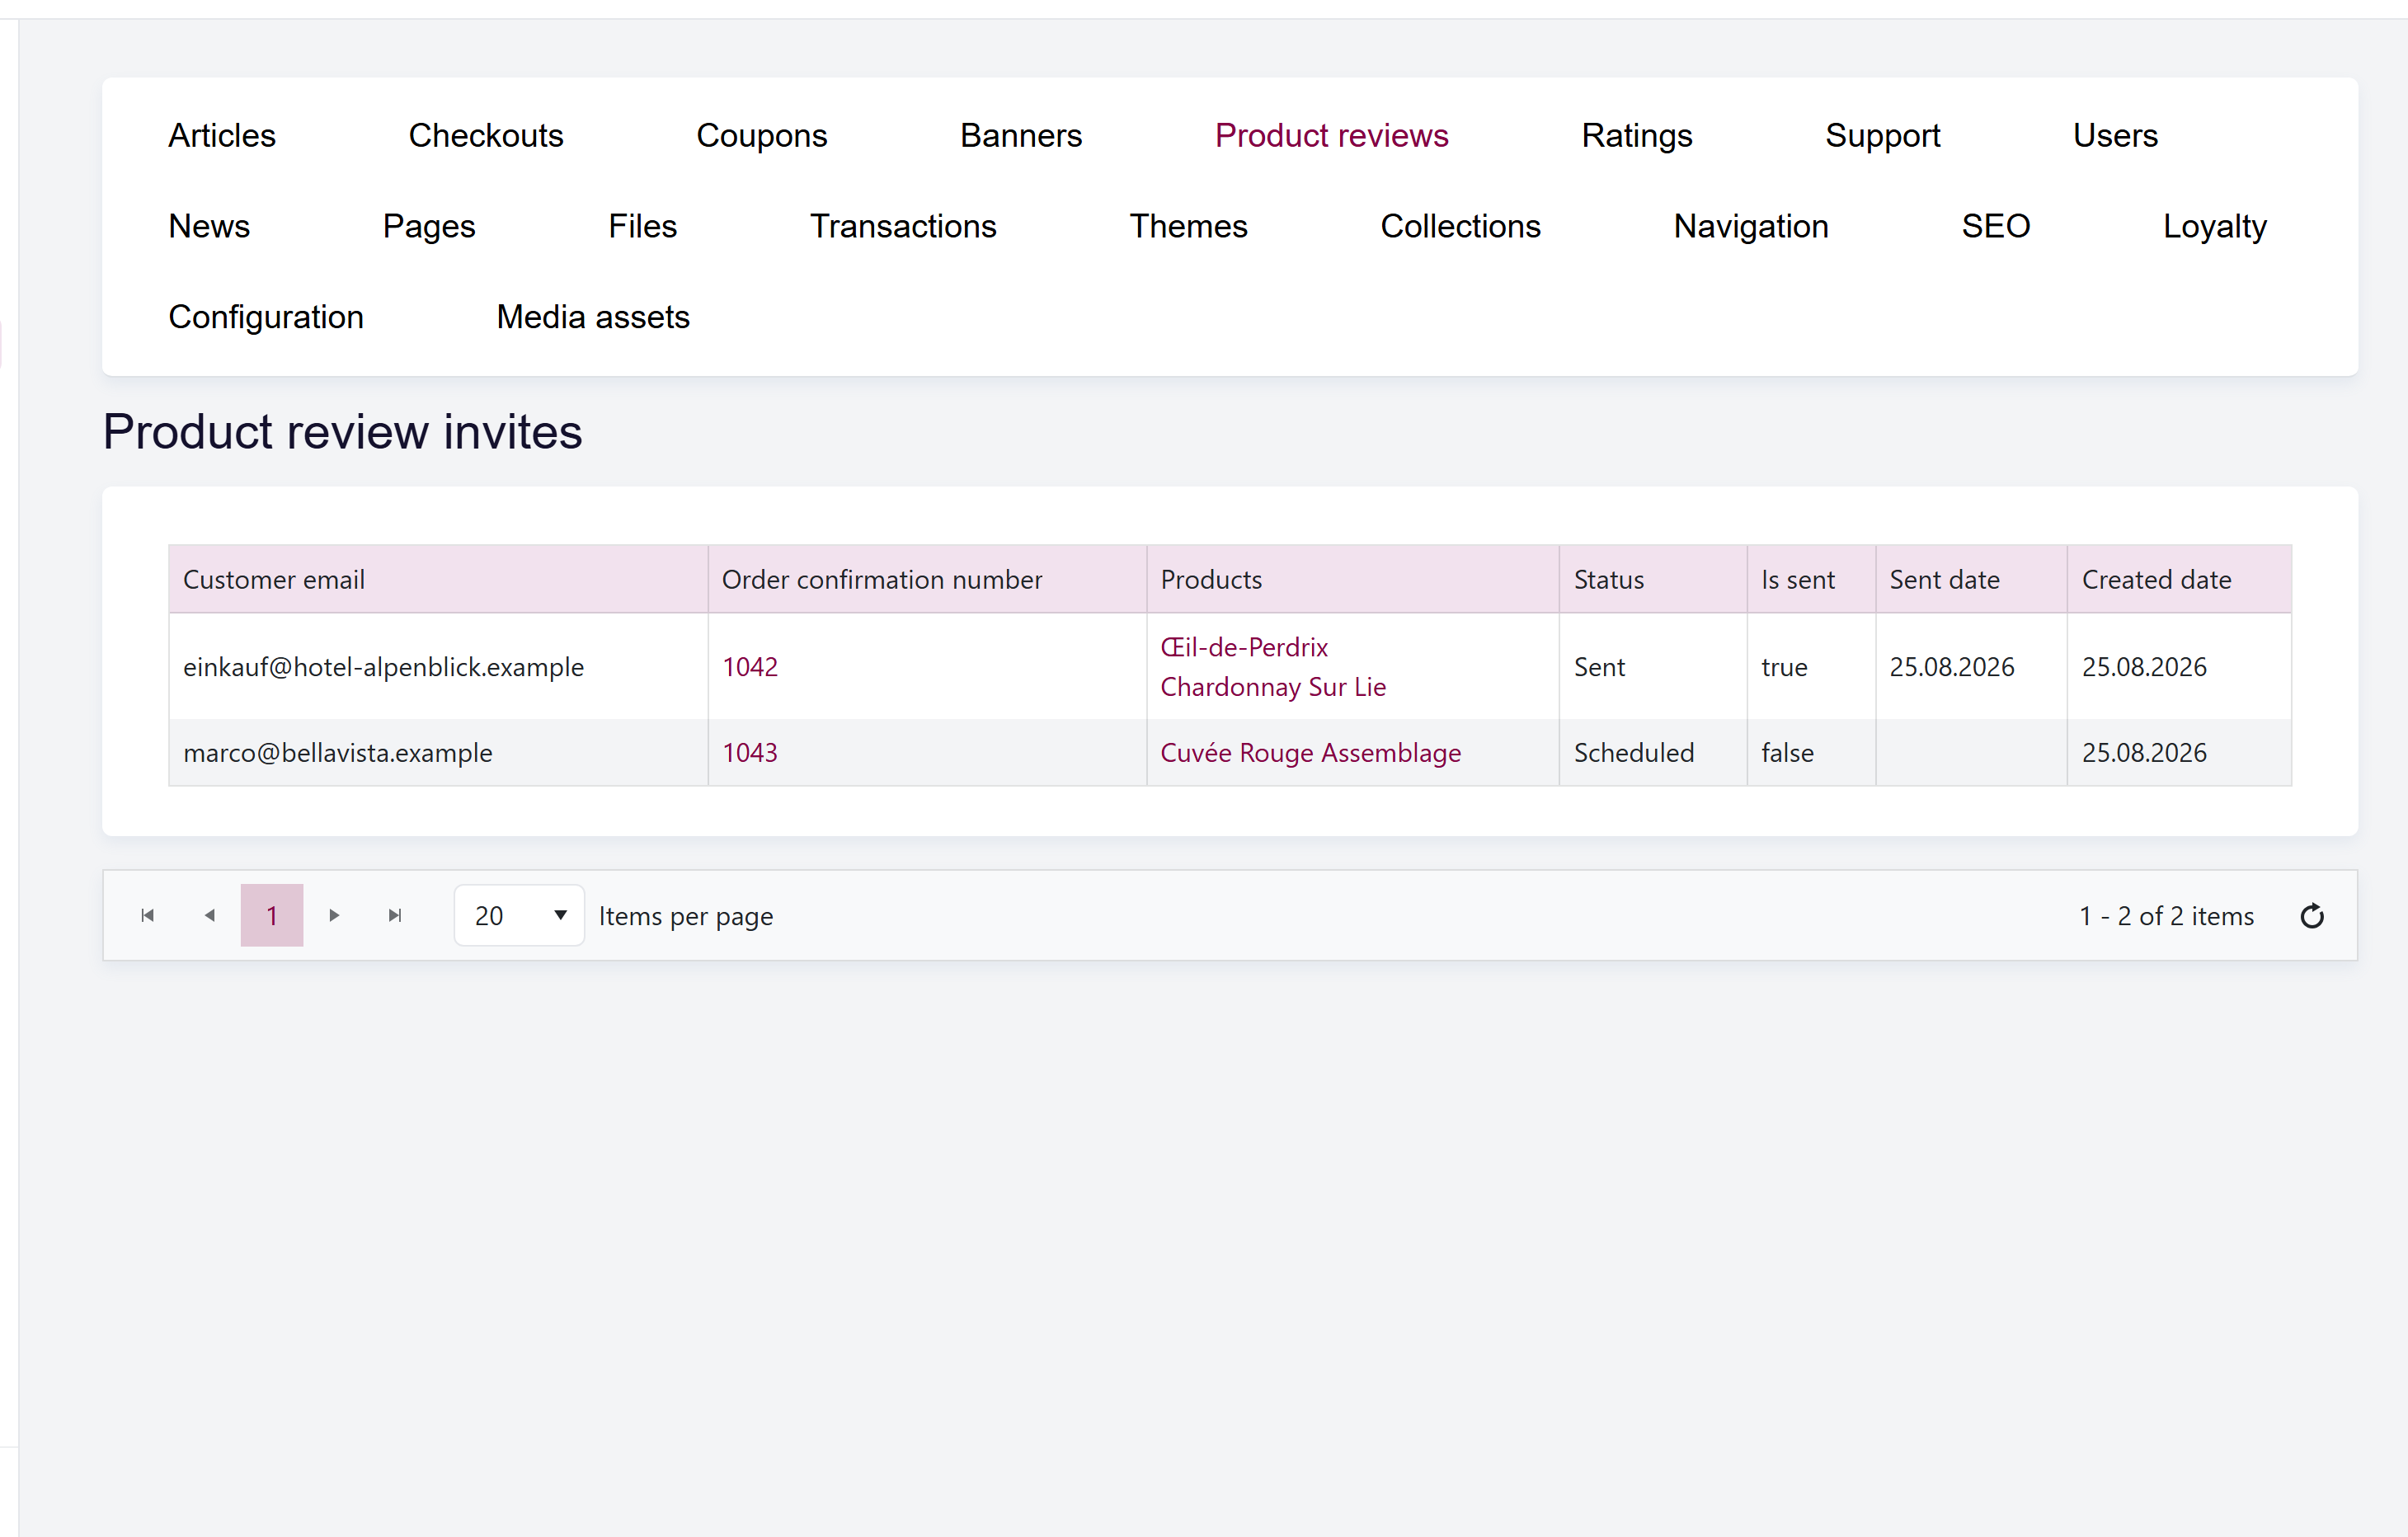Switch to the Collections tab

[x=1460, y=226]
